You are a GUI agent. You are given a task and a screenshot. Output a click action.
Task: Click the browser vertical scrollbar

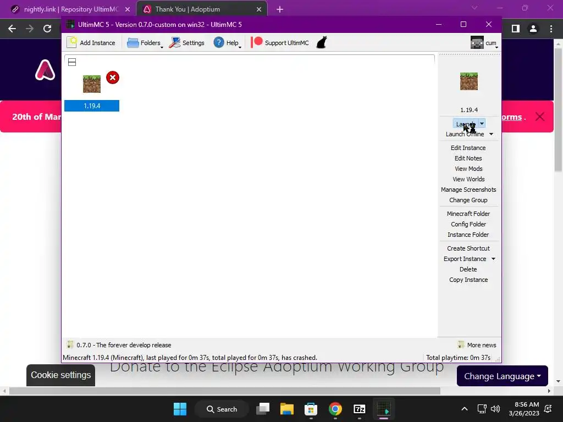coord(558,110)
